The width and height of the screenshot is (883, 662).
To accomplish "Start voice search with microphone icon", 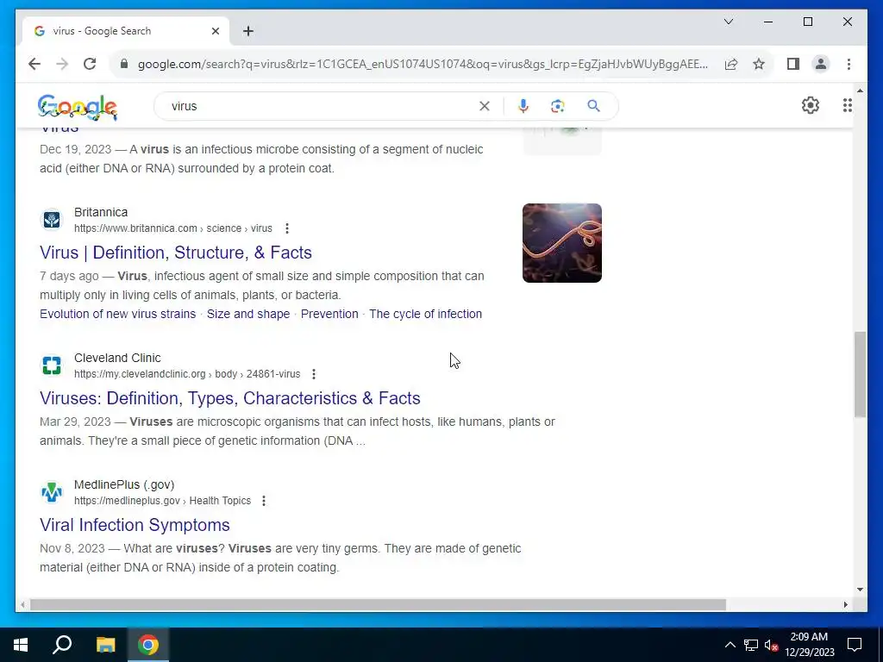I will [x=523, y=106].
